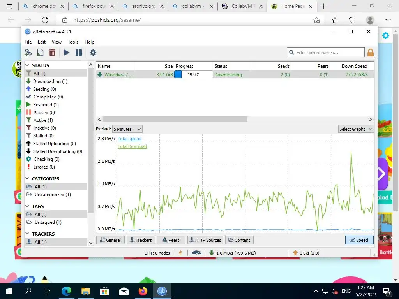Screen dimensions: 399x299
Task: Select the Winodws_7_ torrent row
Action: (235, 74)
